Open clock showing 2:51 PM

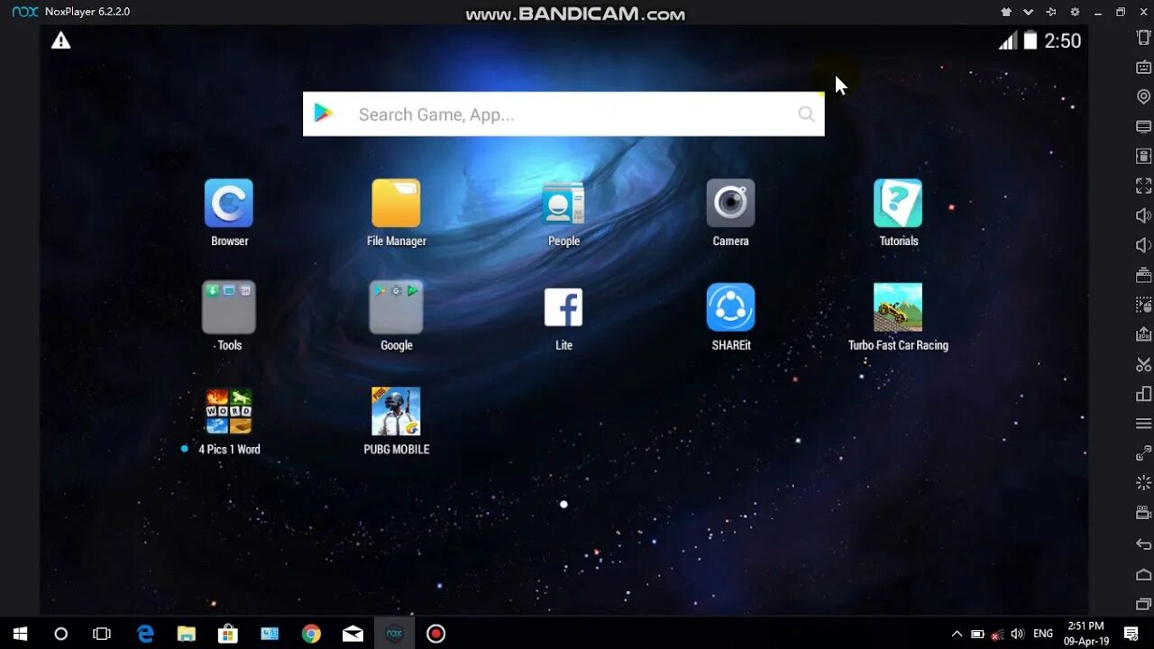1085,634
